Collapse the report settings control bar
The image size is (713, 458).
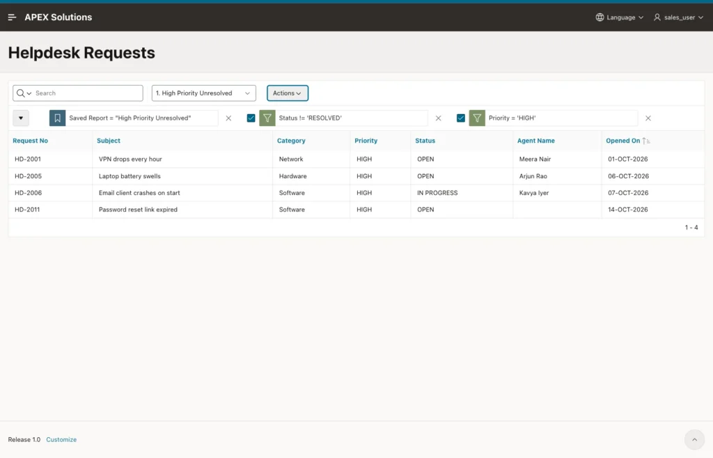(x=21, y=118)
